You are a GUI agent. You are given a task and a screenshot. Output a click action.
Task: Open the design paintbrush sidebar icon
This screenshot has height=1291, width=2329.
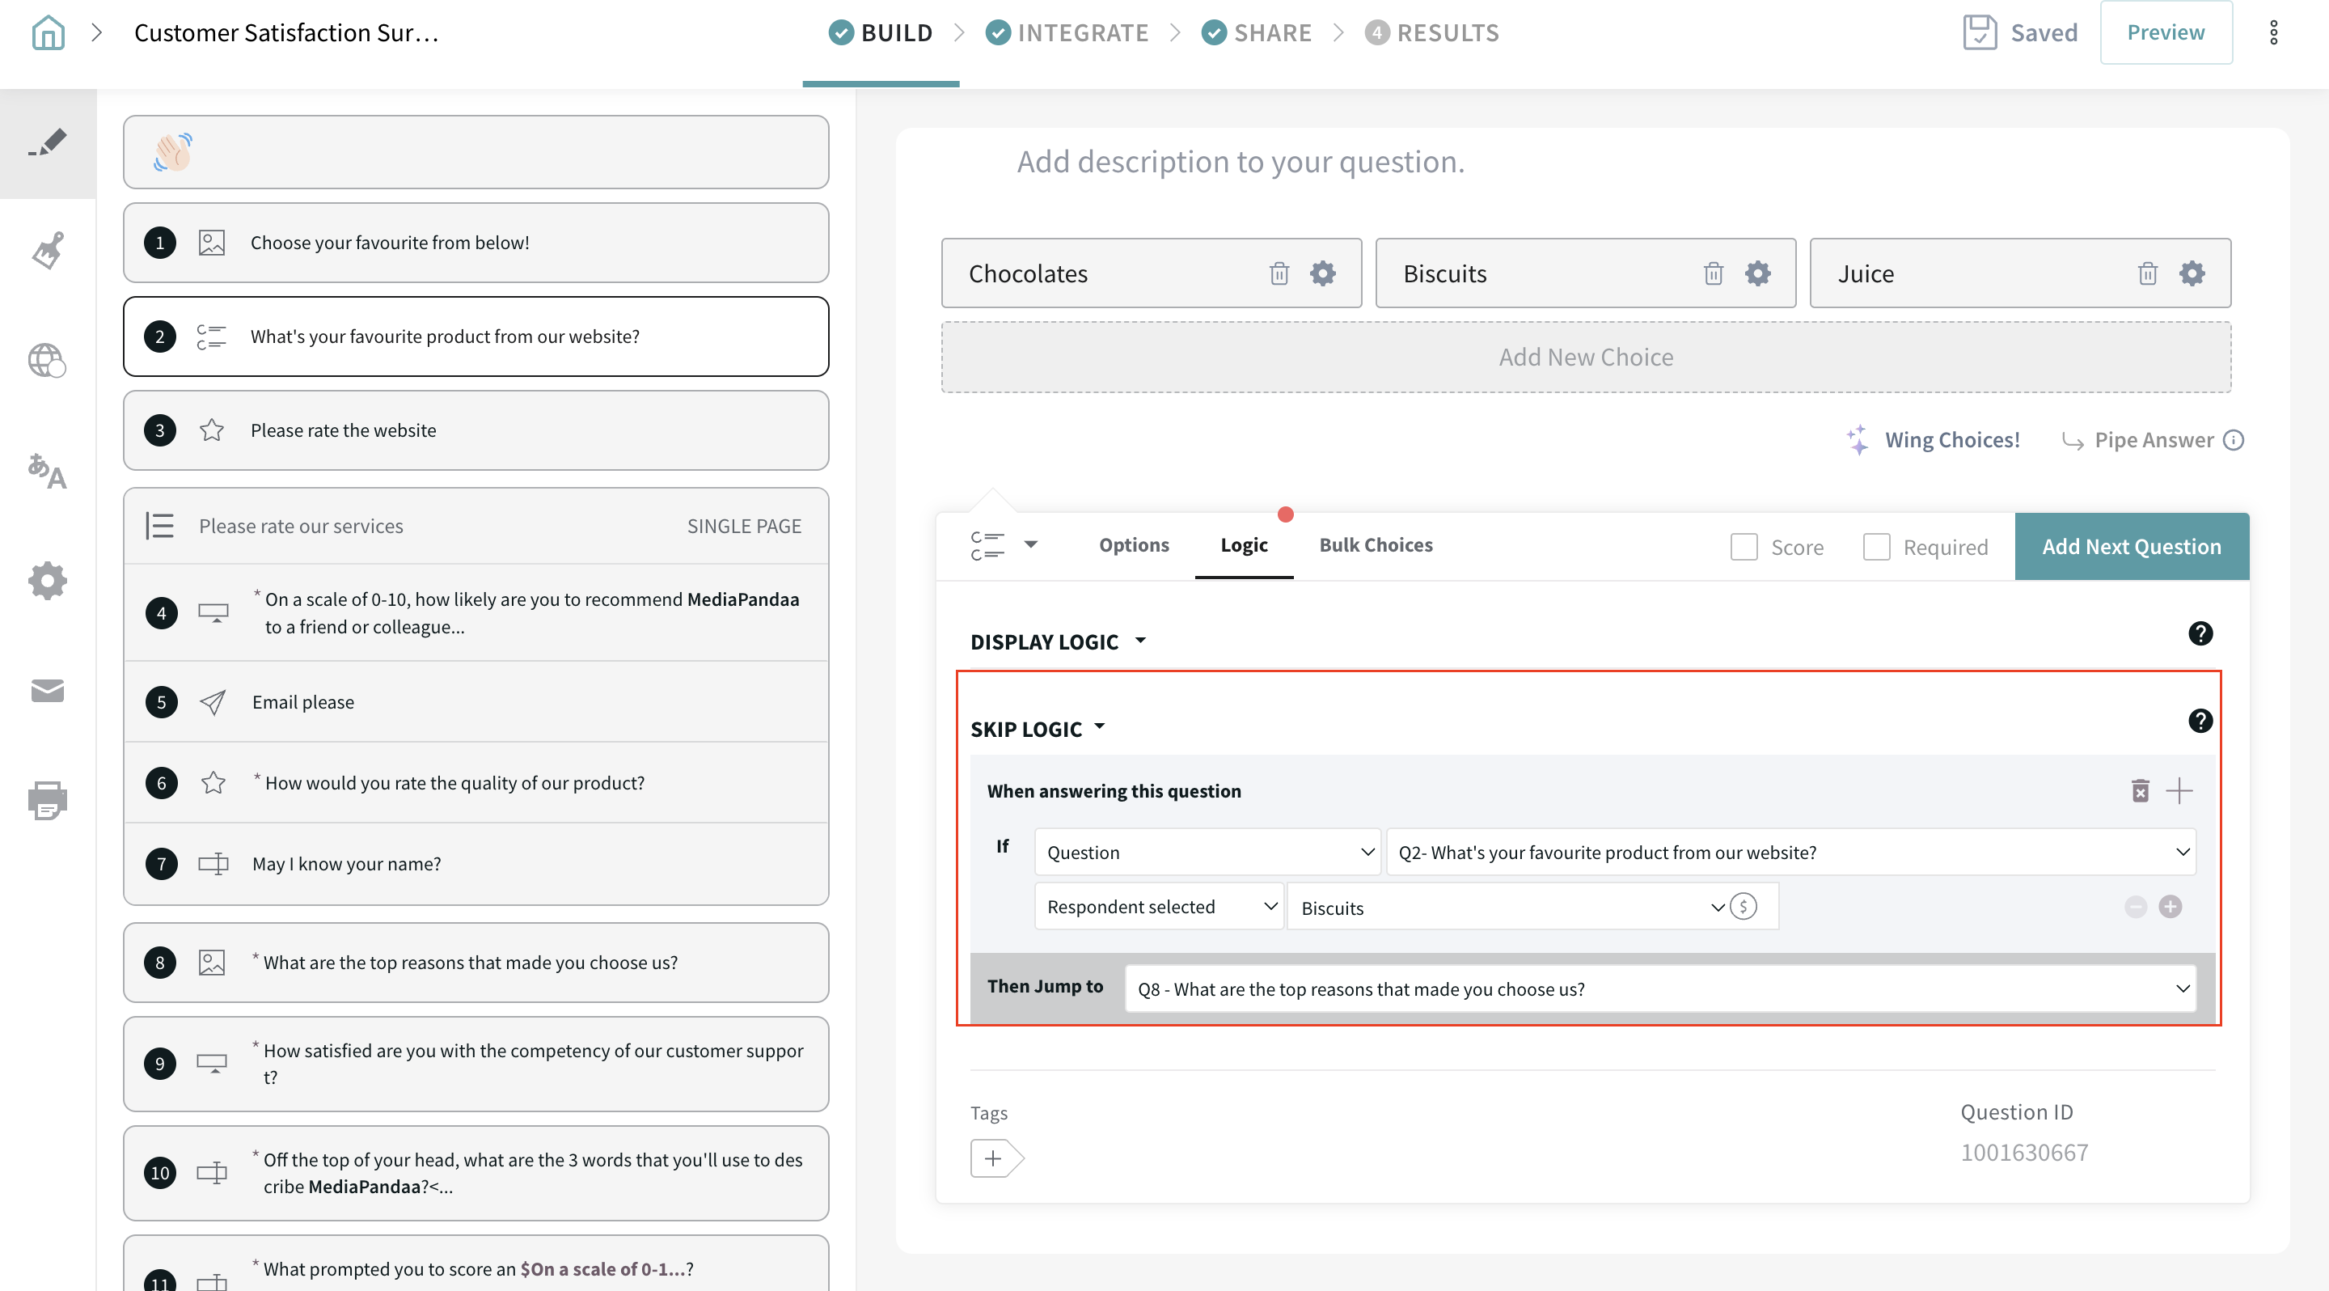[x=48, y=252]
